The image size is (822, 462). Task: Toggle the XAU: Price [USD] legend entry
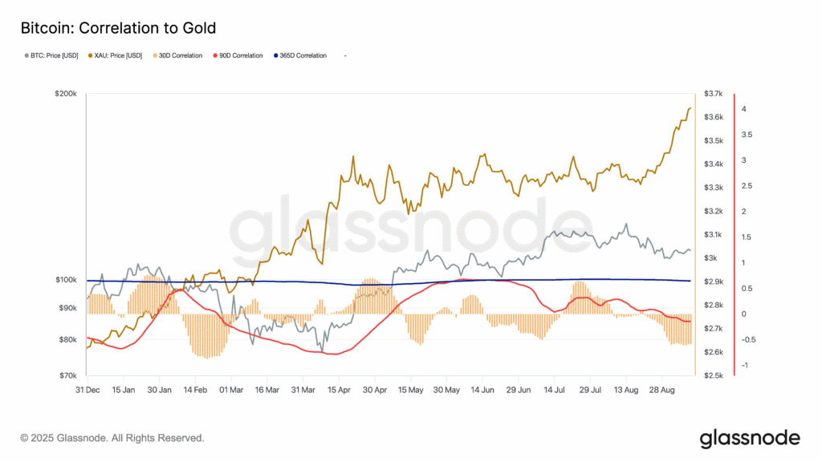pos(116,55)
